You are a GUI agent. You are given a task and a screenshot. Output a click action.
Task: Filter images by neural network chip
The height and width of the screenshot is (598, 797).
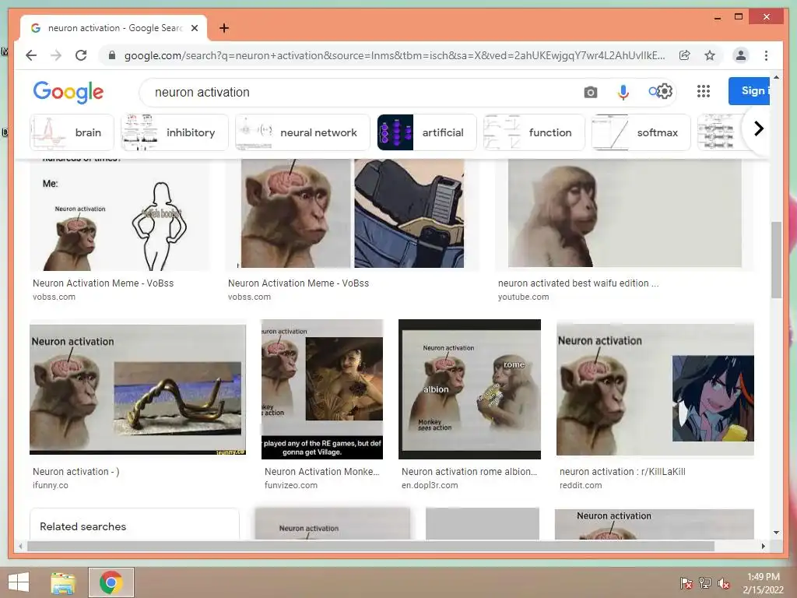pos(303,132)
